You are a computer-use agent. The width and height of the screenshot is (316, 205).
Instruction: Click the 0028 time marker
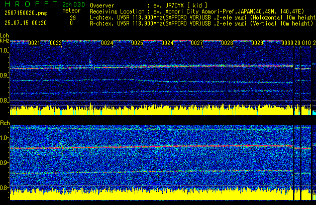[x=227, y=43]
